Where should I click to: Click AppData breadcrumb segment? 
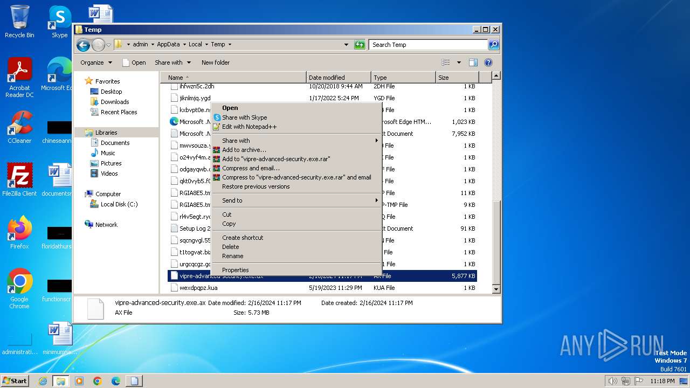click(x=168, y=45)
